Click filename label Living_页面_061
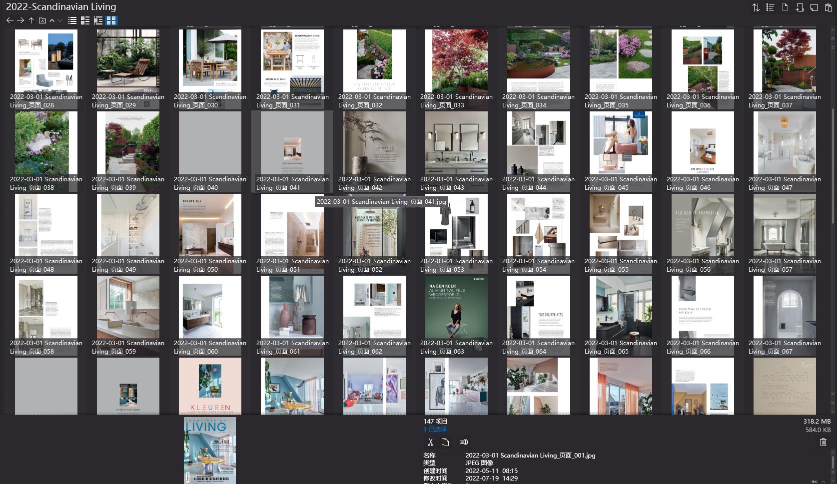 tap(292, 347)
